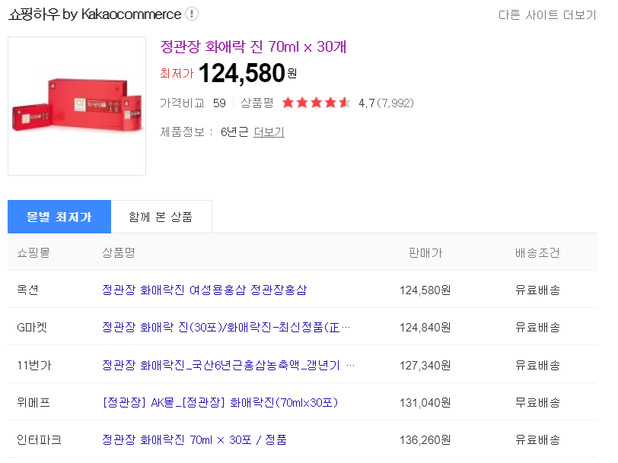Viewport: 618px width, 463px height.
Task: Click '유료배송' in 옥션 row
Action: [537, 290]
